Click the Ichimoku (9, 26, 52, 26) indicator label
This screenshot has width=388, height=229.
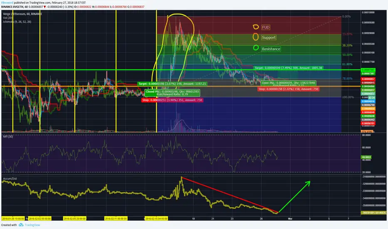tap(17, 22)
